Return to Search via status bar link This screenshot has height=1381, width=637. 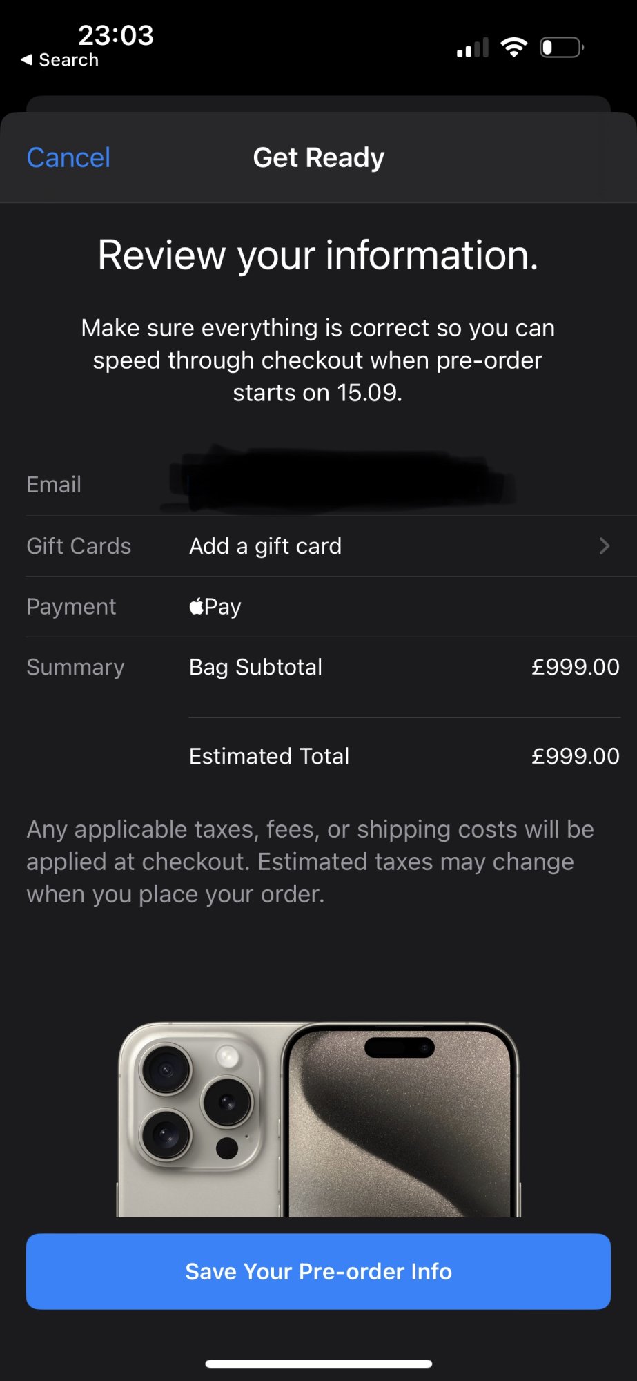pos(60,60)
